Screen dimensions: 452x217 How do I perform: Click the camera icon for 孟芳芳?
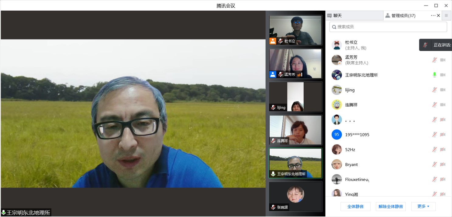click(443, 60)
